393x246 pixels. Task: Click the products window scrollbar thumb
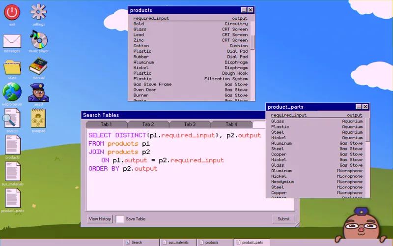coord(253,42)
